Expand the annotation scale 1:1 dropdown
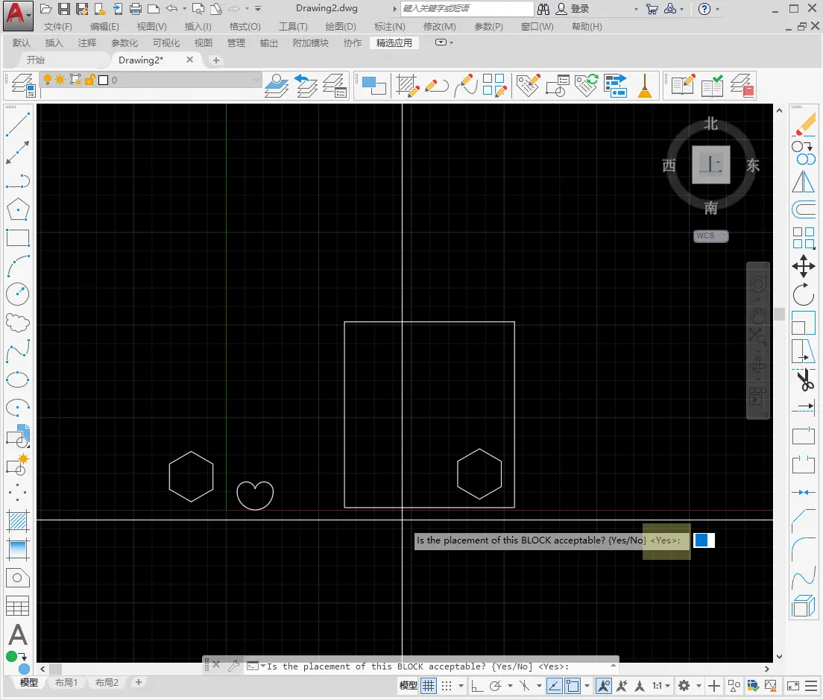Image resolution: width=823 pixels, height=700 pixels. point(662,686)
